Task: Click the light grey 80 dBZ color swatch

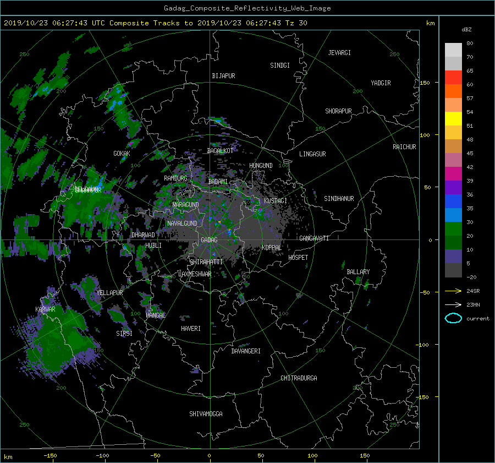Action: pyautogui.click(x=453, y=50)
